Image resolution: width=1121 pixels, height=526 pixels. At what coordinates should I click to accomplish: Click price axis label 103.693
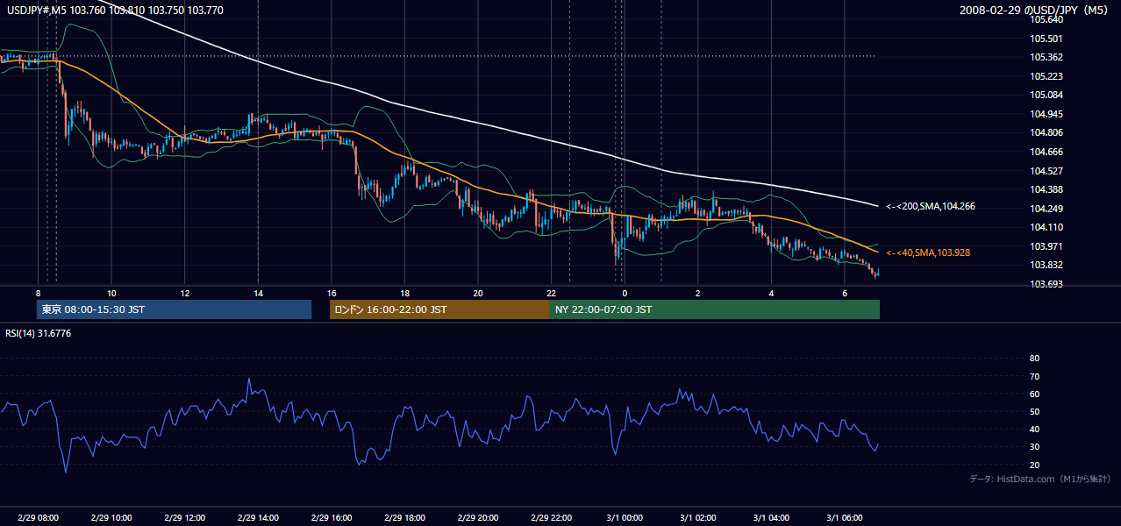pos(1046,284)
